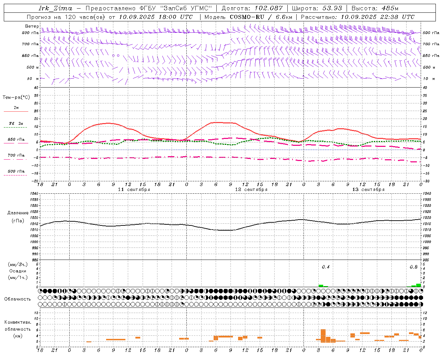Click the green precipitation bar below 0.4
The image size is (441, 353).
(321, 286)
